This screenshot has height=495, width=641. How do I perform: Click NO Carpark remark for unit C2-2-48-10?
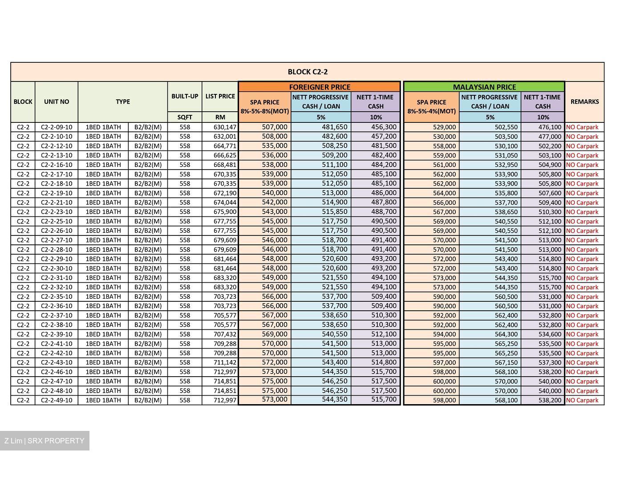click(582, 391)
